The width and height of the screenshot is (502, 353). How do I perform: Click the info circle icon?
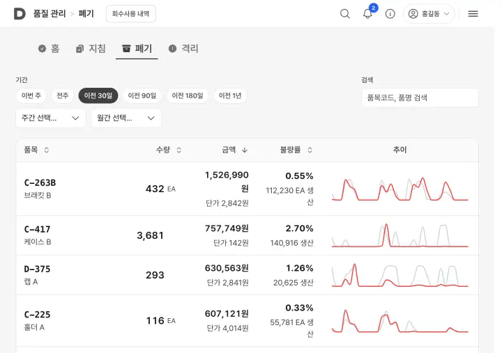tap(390, 14)
